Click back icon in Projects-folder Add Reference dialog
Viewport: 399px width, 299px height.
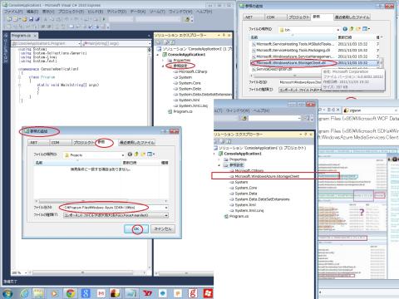(130, 154)
